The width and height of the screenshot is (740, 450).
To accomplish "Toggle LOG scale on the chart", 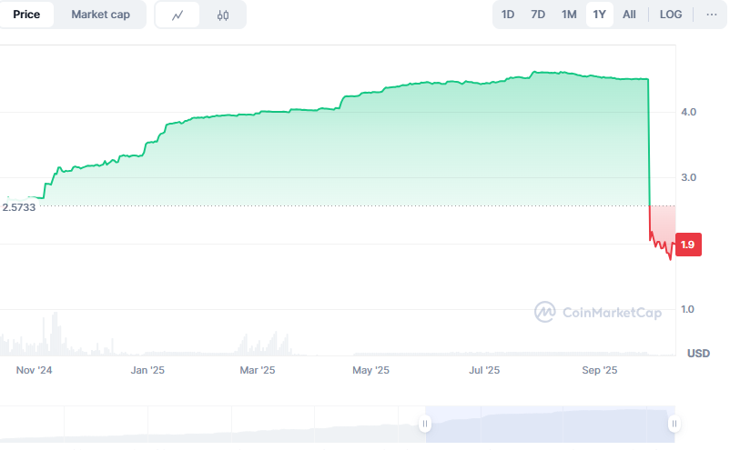I will click(671, 15).
